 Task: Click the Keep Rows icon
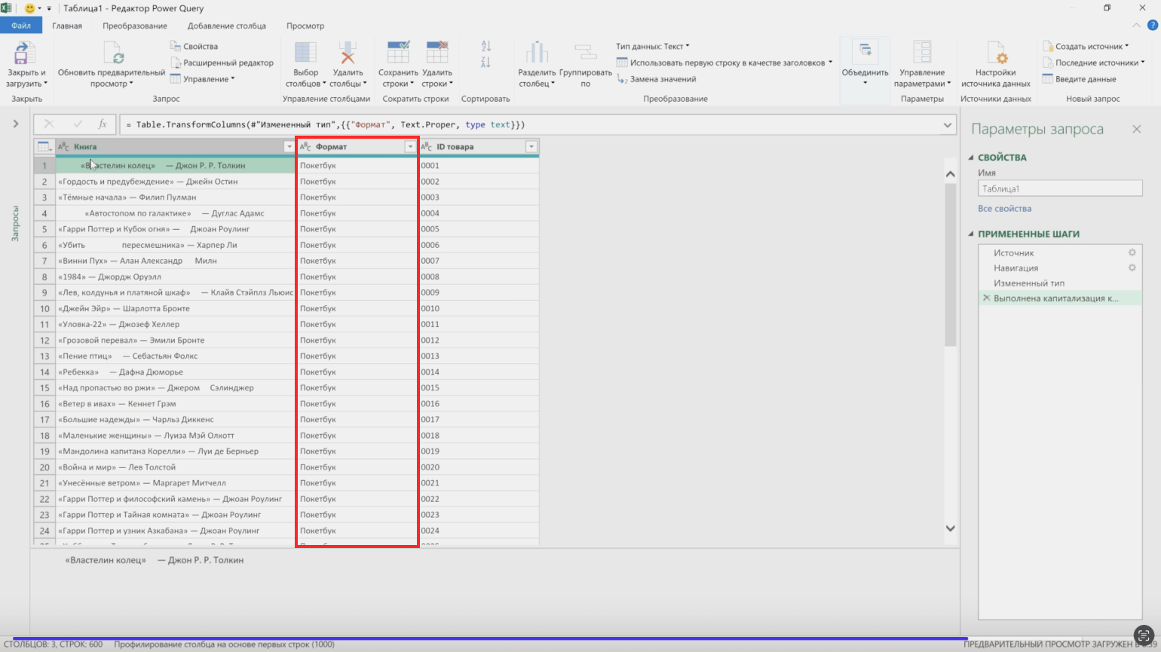(x=397, y=53)
